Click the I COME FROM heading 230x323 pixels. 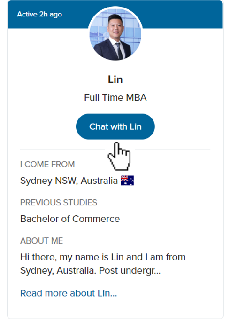pos(47,165)
